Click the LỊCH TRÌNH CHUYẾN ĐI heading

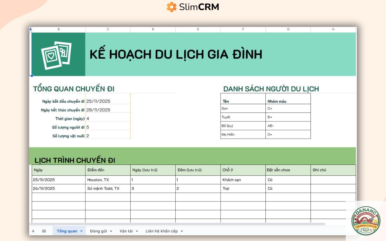point(75,160)
